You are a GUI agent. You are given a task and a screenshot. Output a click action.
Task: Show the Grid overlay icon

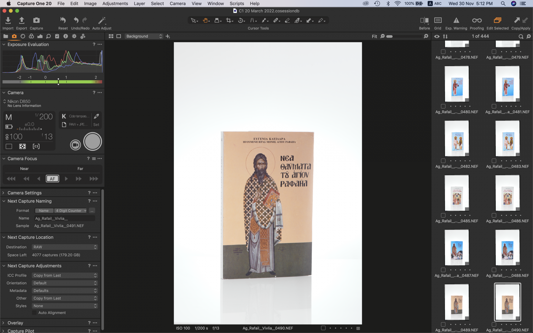coord(438,20)
